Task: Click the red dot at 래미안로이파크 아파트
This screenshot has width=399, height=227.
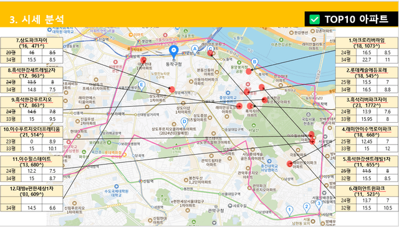Action: (289, 163)
